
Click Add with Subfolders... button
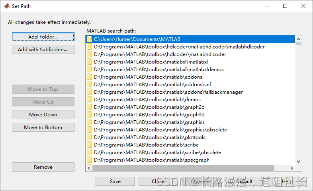(x=43, y=50)
